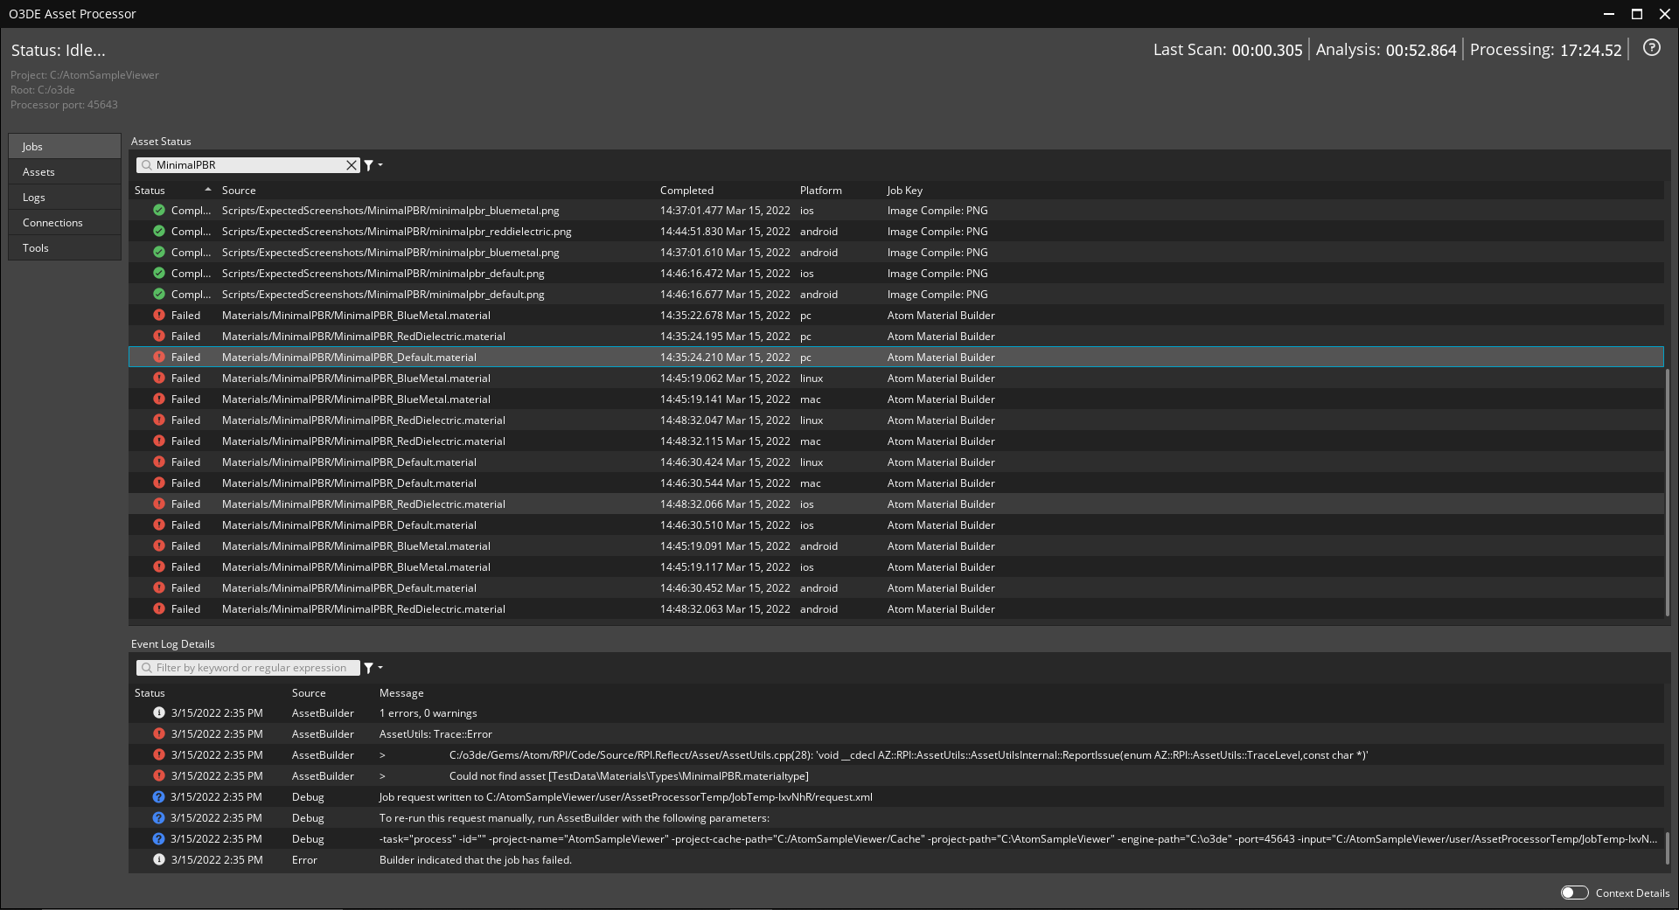Click the Debug question-mark icon for job request entry

click(158, 796)
